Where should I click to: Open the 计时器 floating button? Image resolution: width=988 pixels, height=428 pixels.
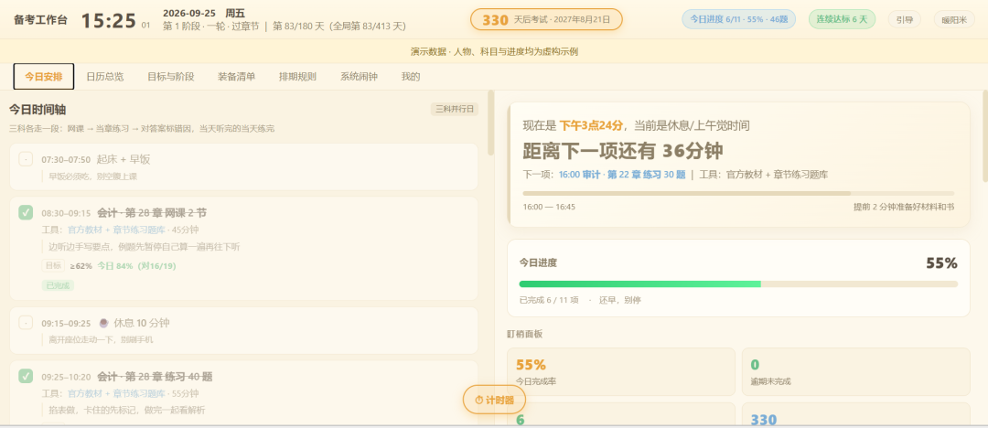point(494,400)
